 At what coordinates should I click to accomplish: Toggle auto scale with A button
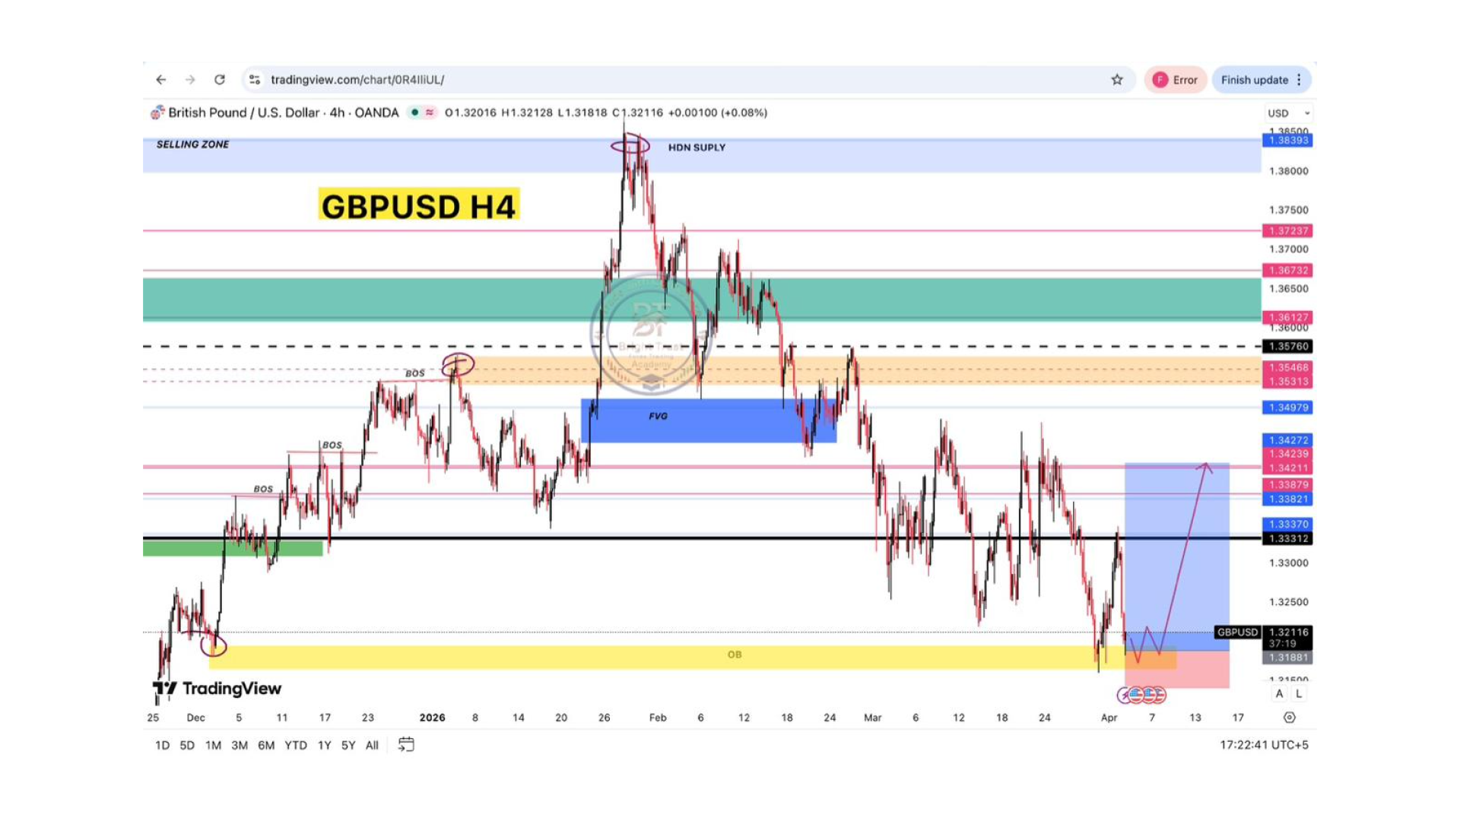1279,693
